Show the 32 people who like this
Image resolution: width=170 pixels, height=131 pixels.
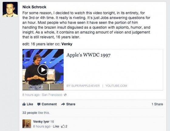click(30, 113)
